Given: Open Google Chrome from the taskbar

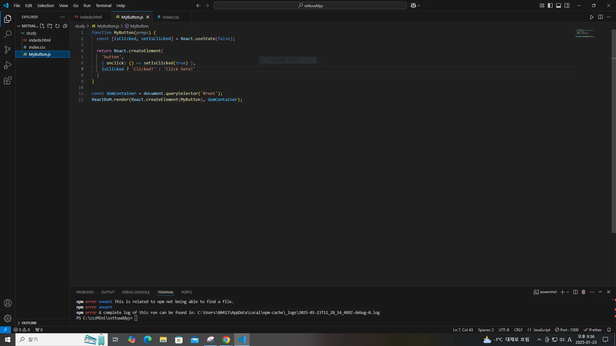Looking at the screenshot, I should pyautogui.click(x=226, y=340).
